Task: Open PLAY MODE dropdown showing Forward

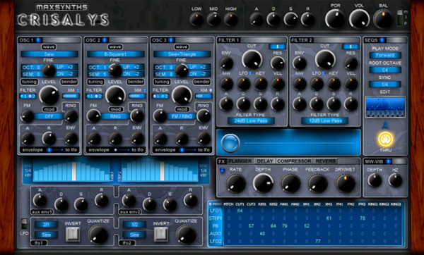Action: pos(385,55)
